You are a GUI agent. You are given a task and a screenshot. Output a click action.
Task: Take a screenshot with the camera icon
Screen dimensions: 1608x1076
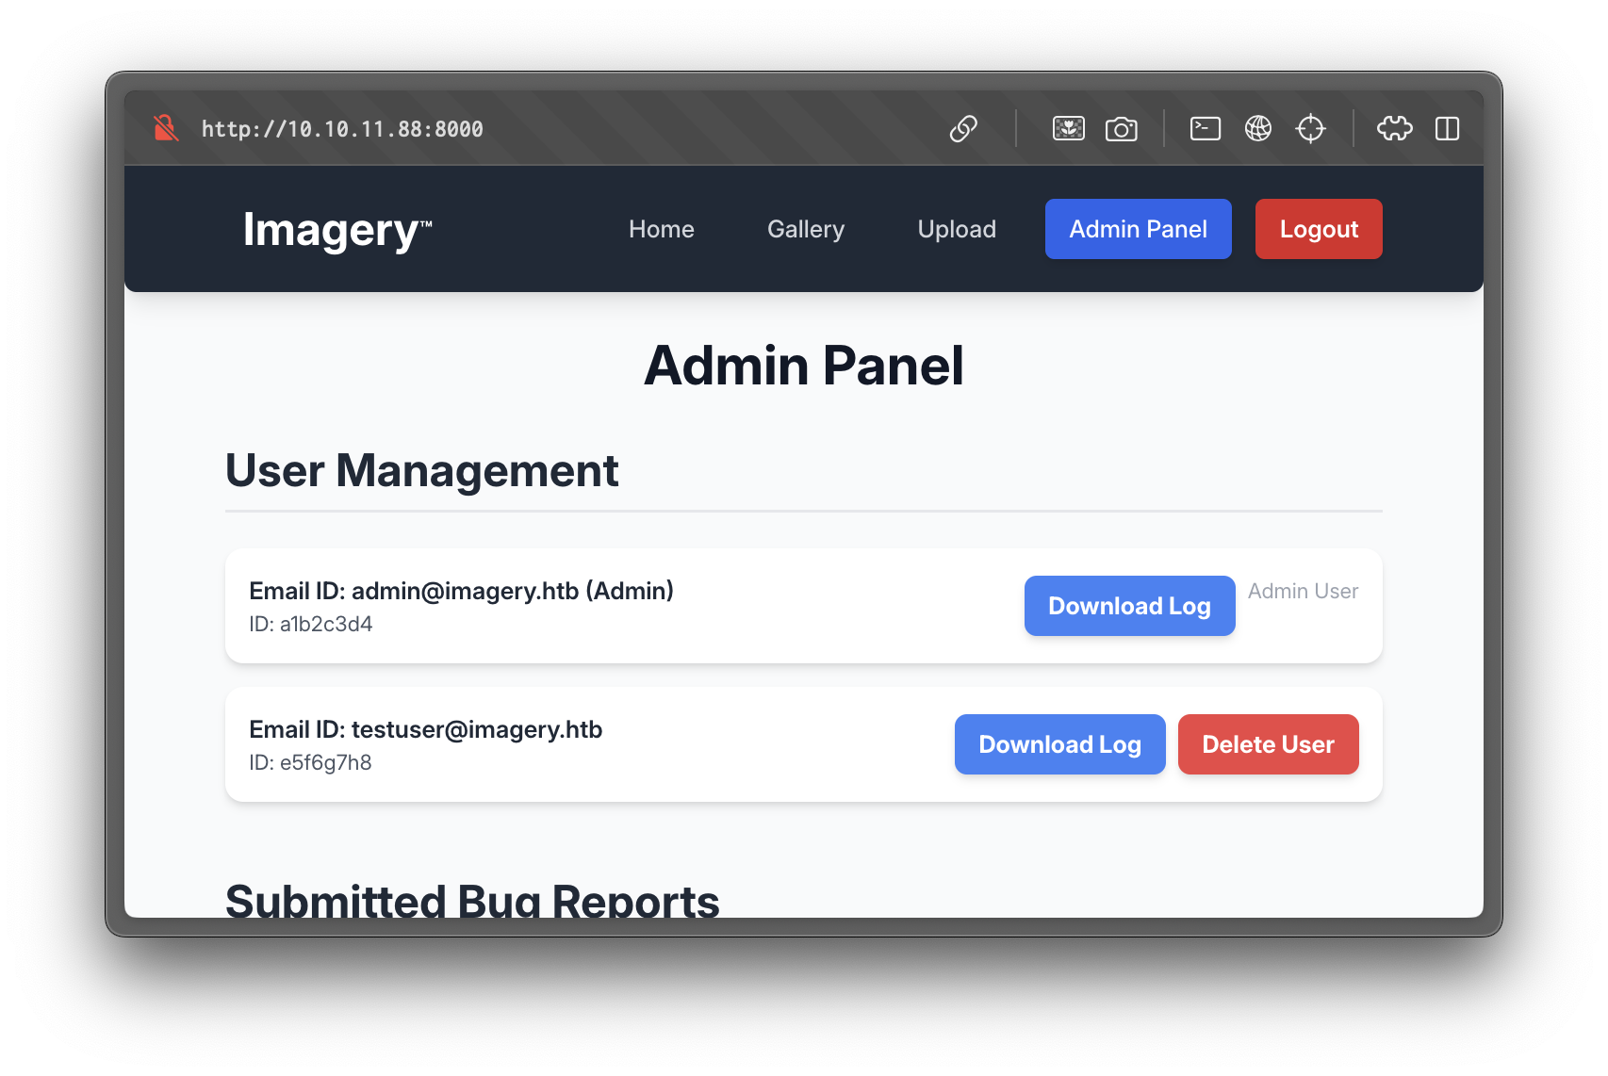click(1122, 128)
